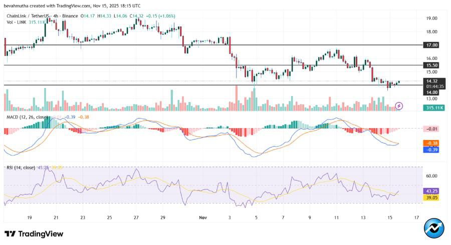
Task: Click the ChainLink / TetherUS symbol title
Action: click(x=29, y=15)
